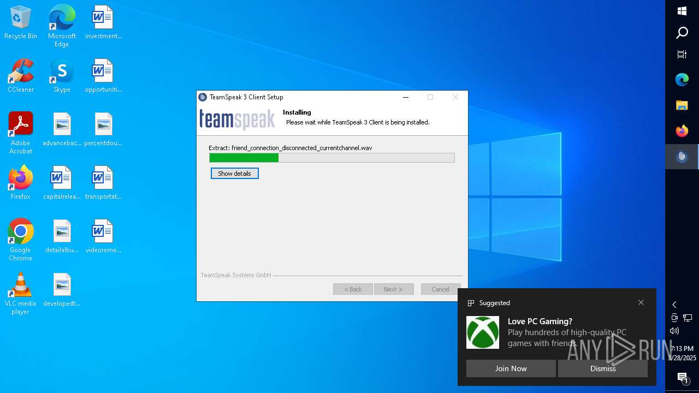Select the transportat Word document icon
The height and width of the screenshot is (393, 699).
click(x=103, y=183)
